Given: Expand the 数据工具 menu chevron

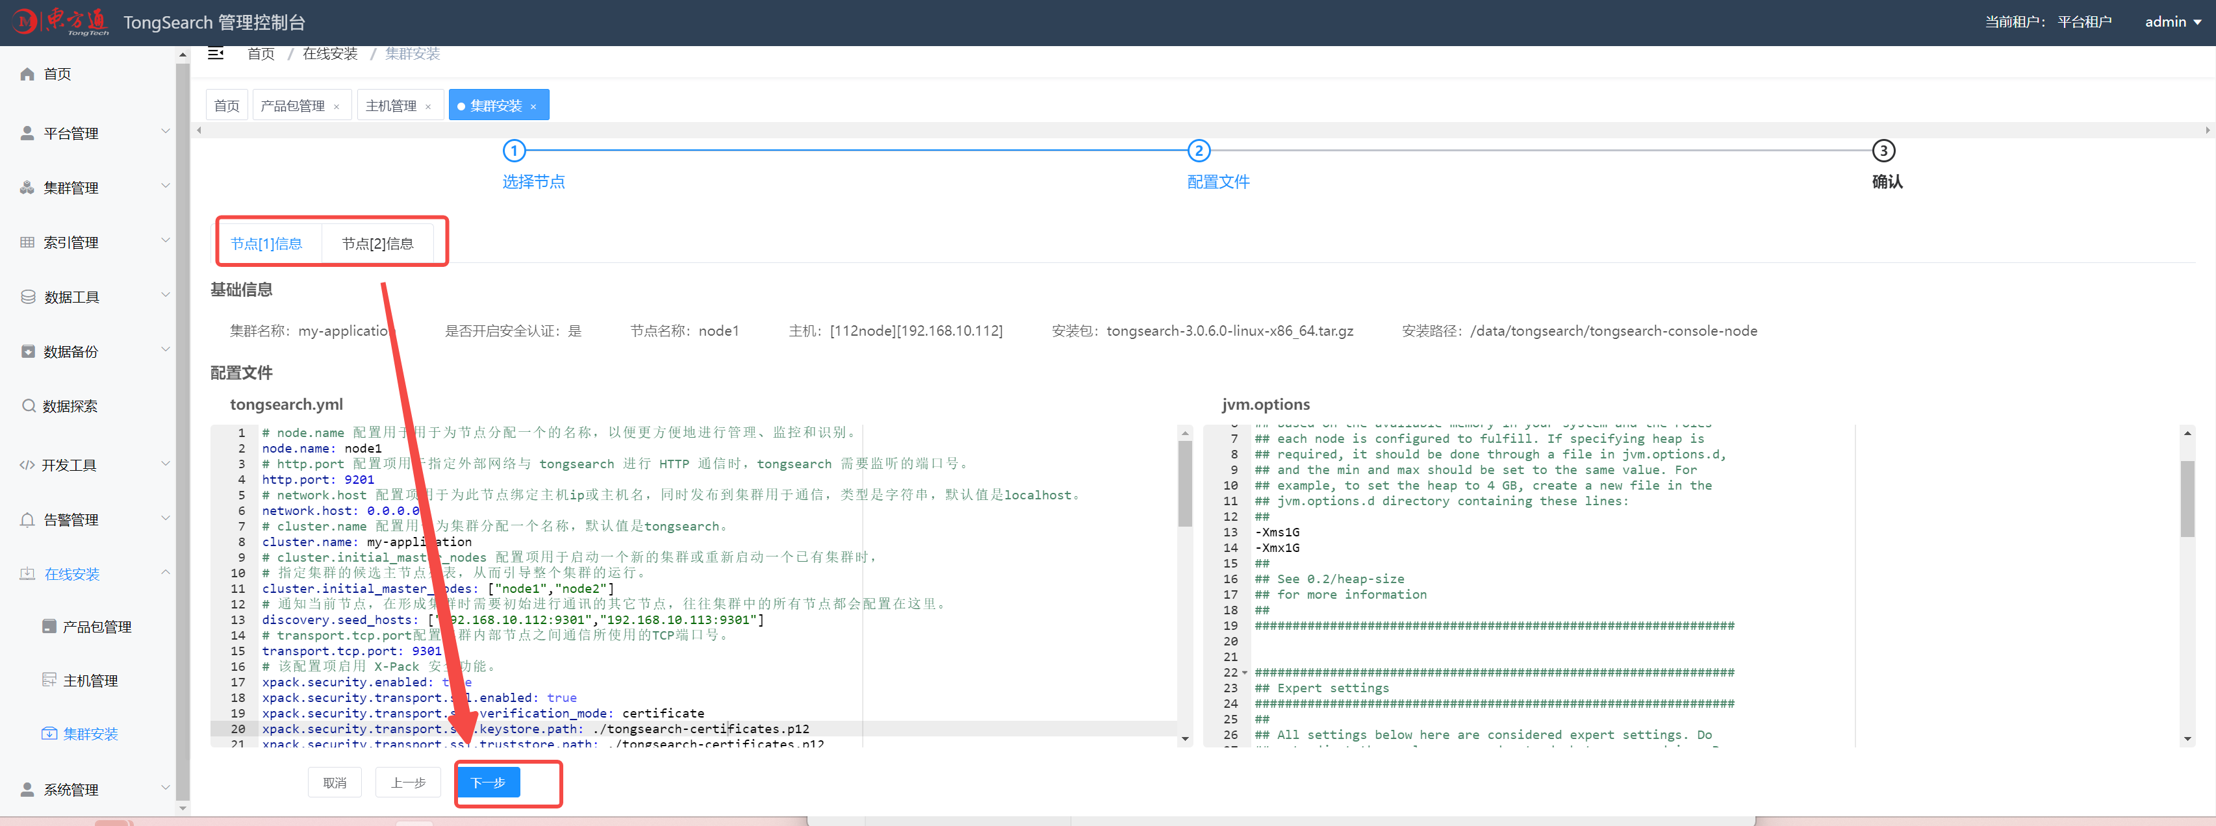Looking at the screenshot, I should pos(165,295).
